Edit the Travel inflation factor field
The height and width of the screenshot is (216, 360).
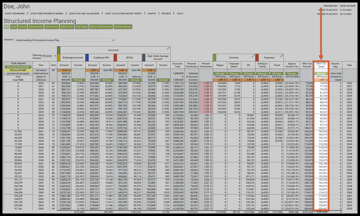tap(276, 80)
